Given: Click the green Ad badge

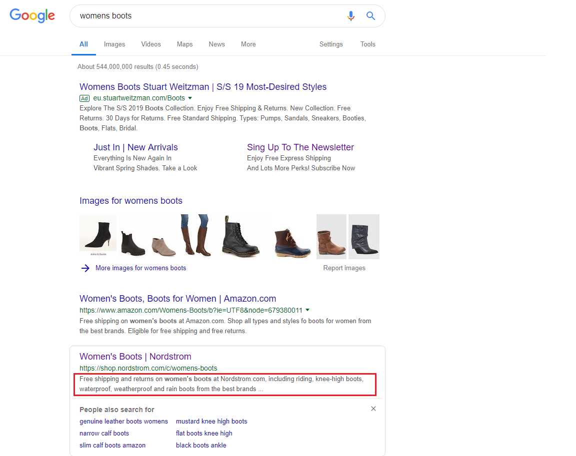Looking at the screenshot, I should click(84, 98).
